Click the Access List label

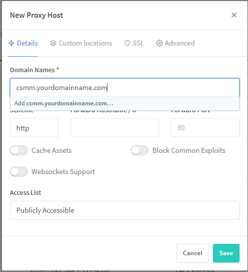coord(26,193)
